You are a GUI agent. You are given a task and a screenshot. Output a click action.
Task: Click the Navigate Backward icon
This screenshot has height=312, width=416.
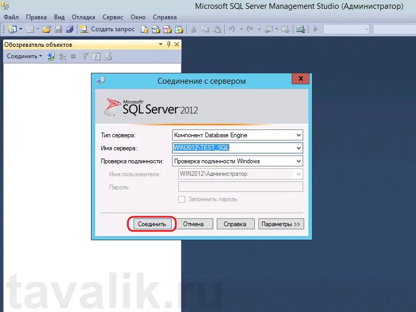coord(269,29)
